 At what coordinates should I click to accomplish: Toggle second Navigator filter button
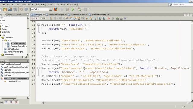11,102
